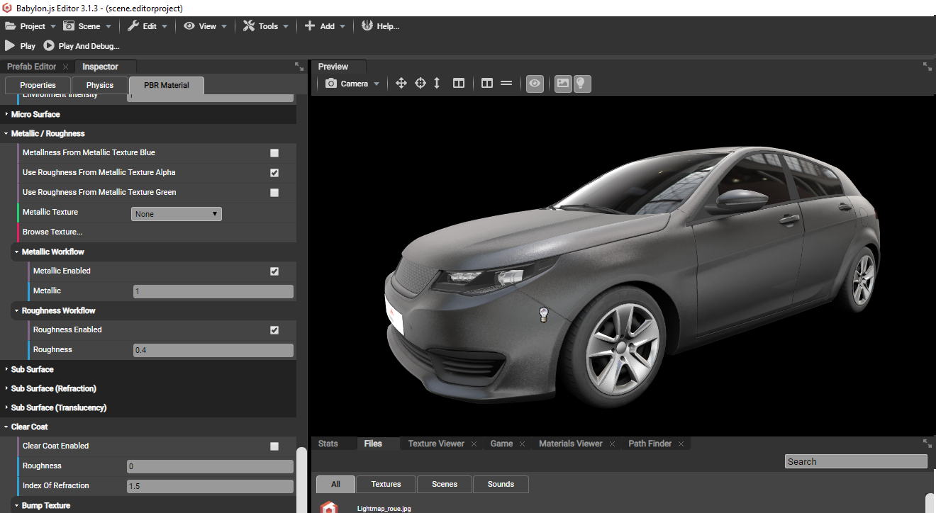
Task: Click the Roughness value field showing 0.4
Action: (x=212, y=349)
